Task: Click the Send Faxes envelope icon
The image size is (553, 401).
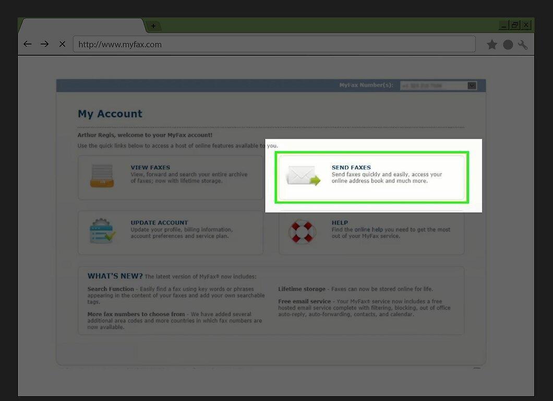Action: click(x=303, y=175)
